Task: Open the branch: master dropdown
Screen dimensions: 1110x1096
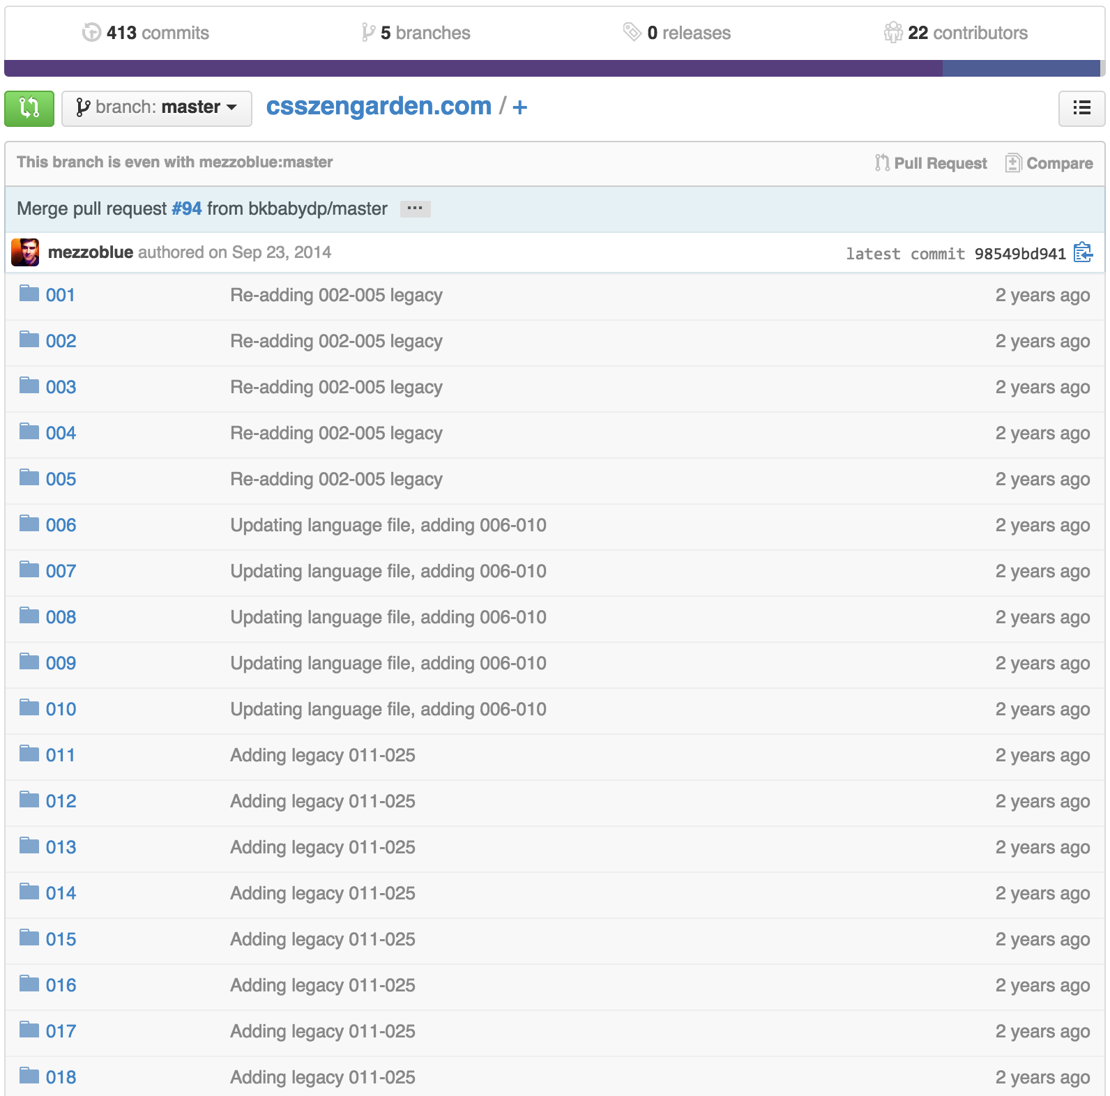Action: tap(157, 108)
